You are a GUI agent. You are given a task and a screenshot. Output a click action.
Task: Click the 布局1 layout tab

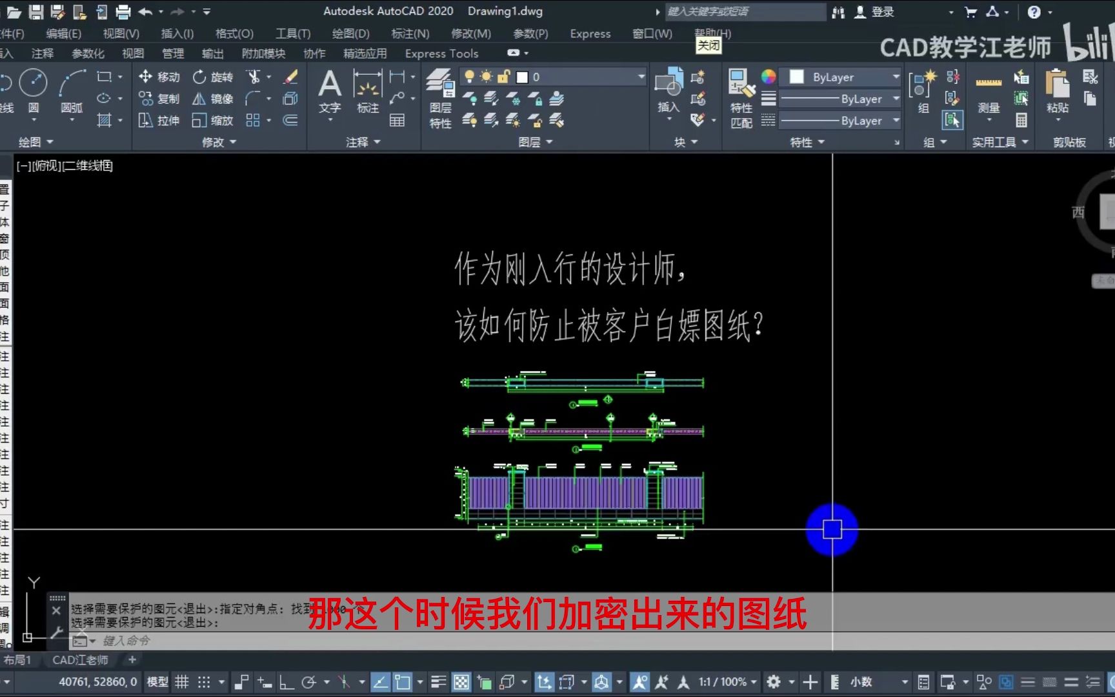click(19, 660)
